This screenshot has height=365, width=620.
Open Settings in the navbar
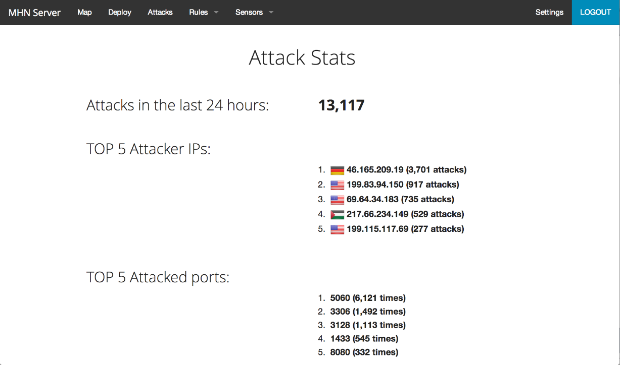point(549,13)
